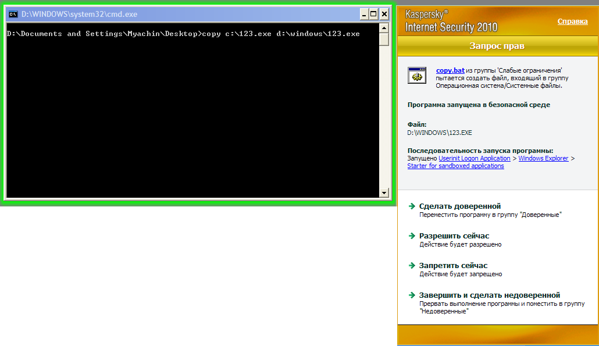Screen dimensions: 599x346
Task: Click Действие будет разрешено description
Action: (x=461, y=244)
